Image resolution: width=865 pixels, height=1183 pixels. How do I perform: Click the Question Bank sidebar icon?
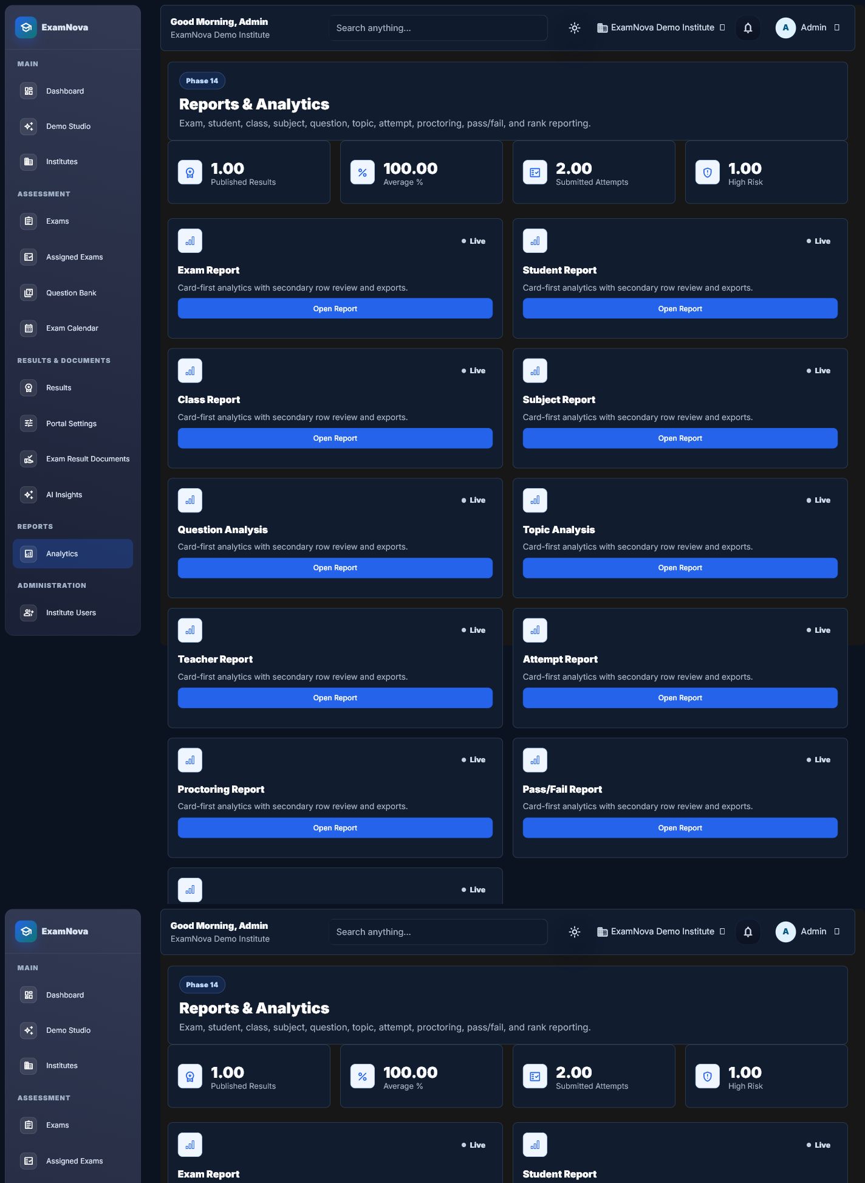tap(29, 293)
